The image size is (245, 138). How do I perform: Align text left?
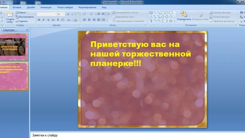coord(85,20)
